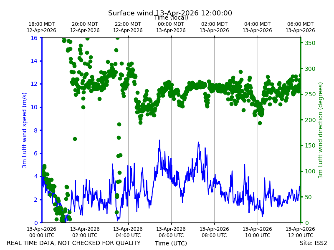Screen dimensions: 334x250
Task: Click the wind speed tick value 10
Action: click(34, 107)
